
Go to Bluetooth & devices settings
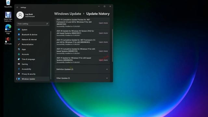[x=33, y=34]
